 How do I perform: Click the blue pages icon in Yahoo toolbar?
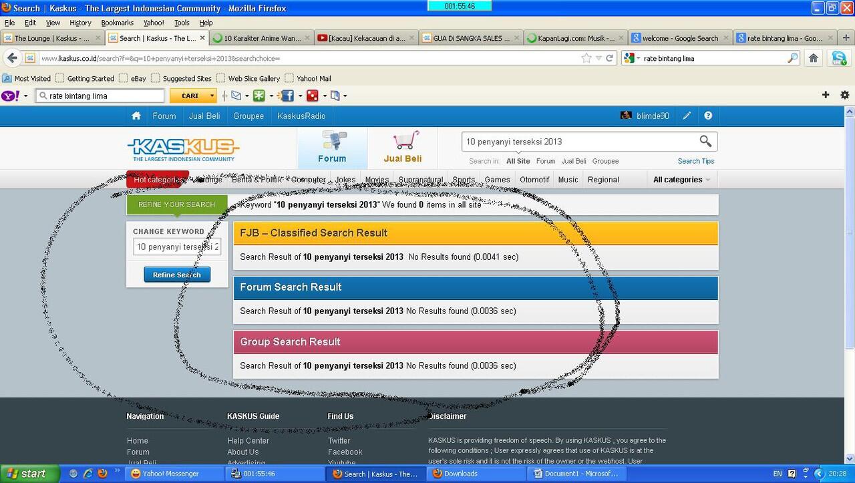335,96
